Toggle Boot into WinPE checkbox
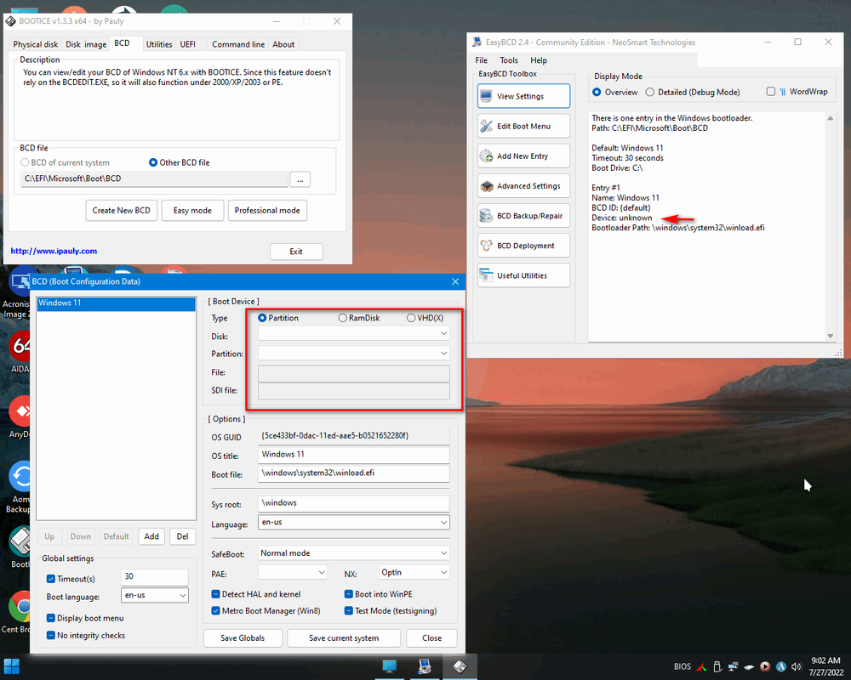This screenshot has height=680, width=851. [349, 594]
